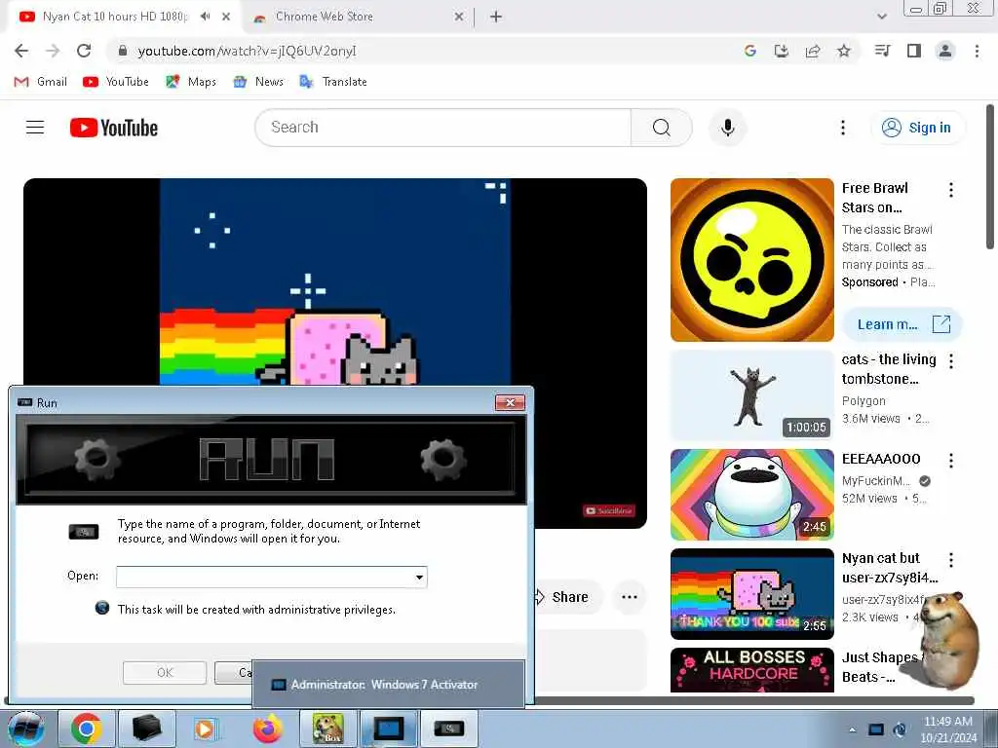Expand the Open combo box dropdown arrow
This screenshot has height=748, width=998.
[419, 577]
